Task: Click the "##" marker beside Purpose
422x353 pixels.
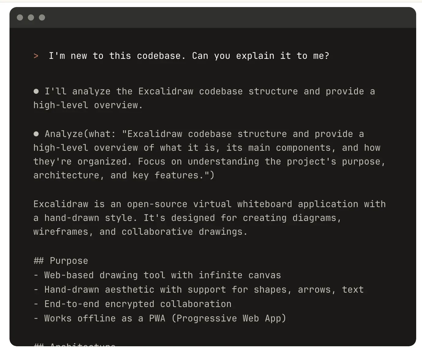Action: tap(39, 260)
